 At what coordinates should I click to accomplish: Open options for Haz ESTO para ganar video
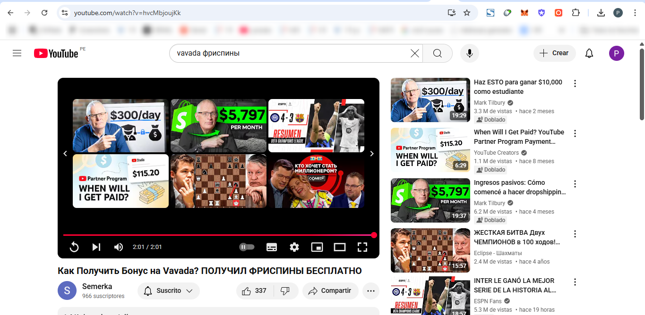(575, 83)
